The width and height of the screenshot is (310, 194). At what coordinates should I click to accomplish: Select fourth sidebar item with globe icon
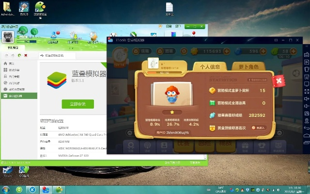click(19, 83)
